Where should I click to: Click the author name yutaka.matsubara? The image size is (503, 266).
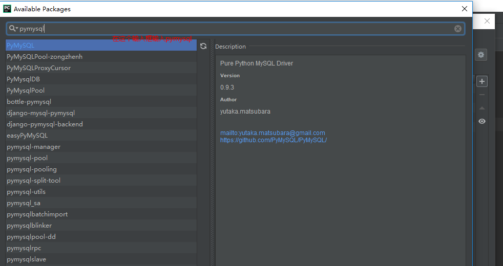point(245,111)
